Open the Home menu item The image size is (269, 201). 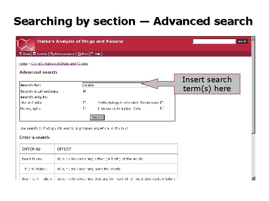pyautogui.click(x=27, y=54)
